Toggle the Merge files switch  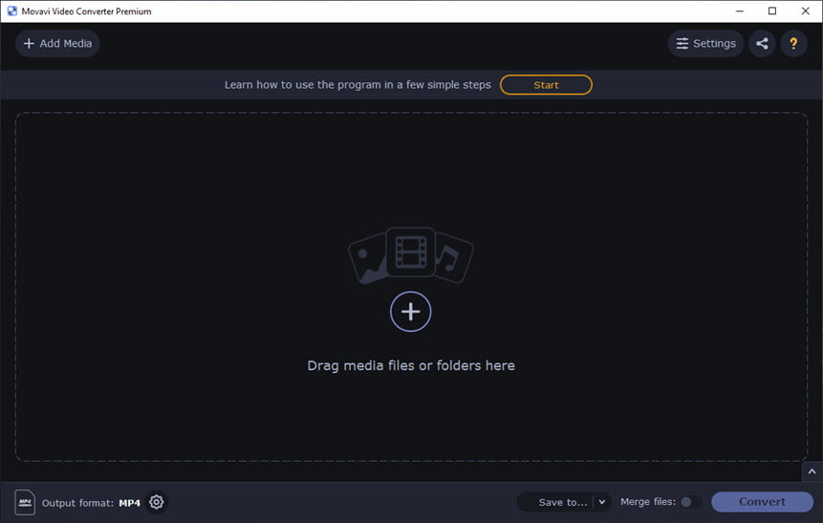point(689,502)
